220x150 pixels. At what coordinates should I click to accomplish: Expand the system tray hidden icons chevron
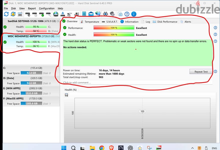pyautogui.click(x=193, y=148)
